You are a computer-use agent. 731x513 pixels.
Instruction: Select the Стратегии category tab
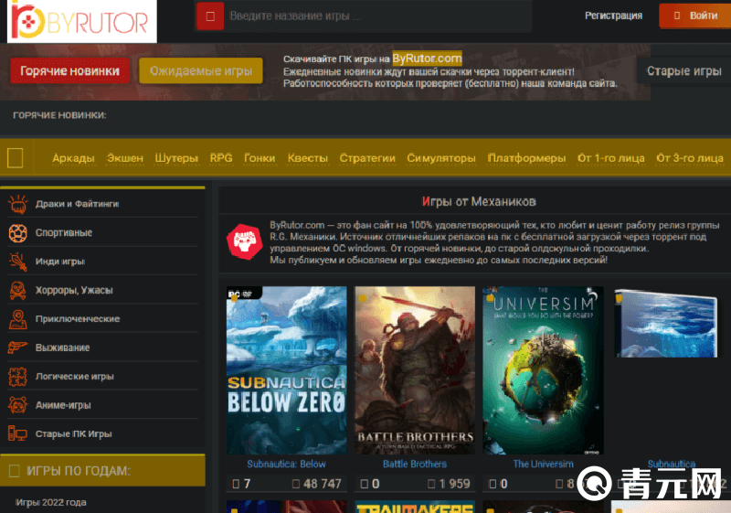tap(367, 158)
